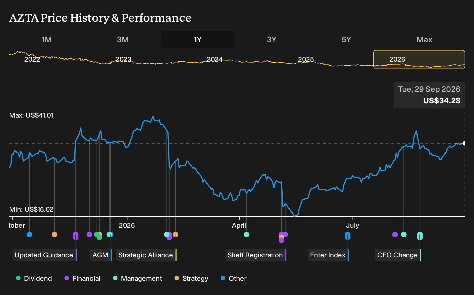The image size is (474, 295).
Task: Click 2022 in the overview timeline
Action: tap(32, 59)
